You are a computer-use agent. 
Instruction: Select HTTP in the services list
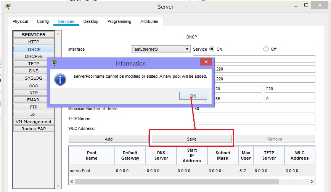pos(34,42)
